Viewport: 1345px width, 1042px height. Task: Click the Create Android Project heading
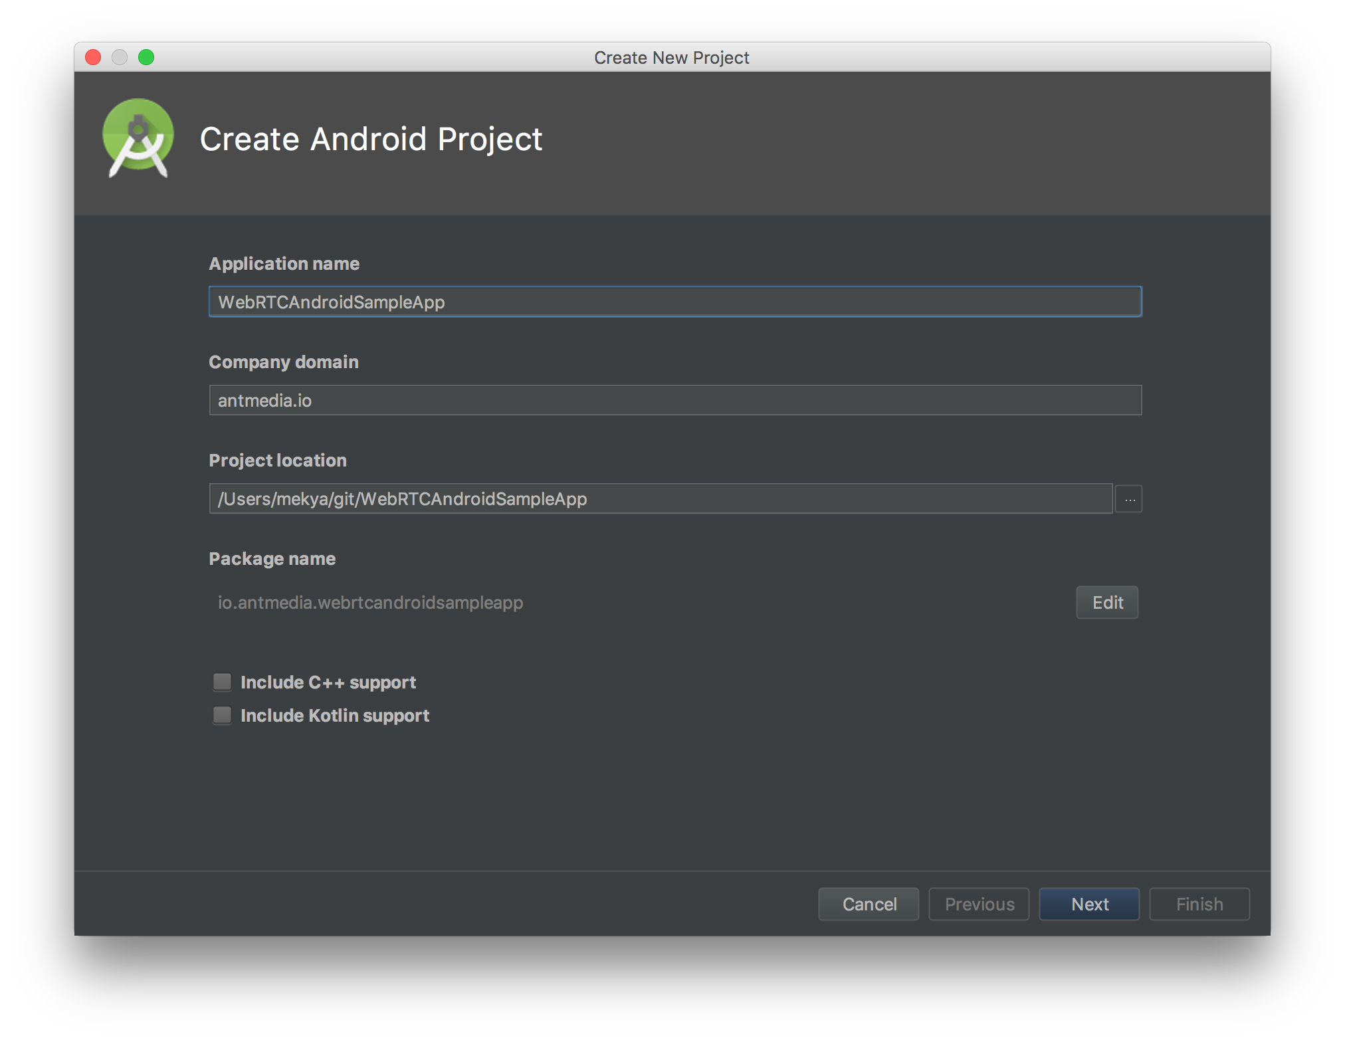[x=371, y=140]
